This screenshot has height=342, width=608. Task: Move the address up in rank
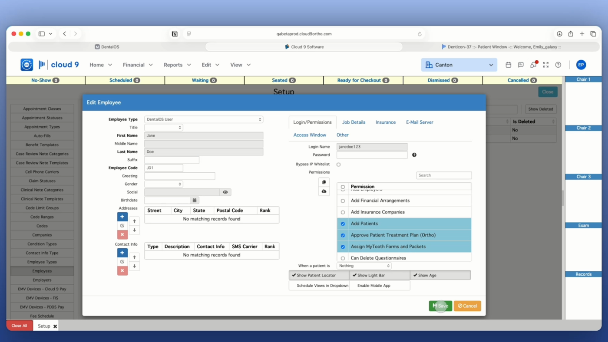[x=135, y=221]
